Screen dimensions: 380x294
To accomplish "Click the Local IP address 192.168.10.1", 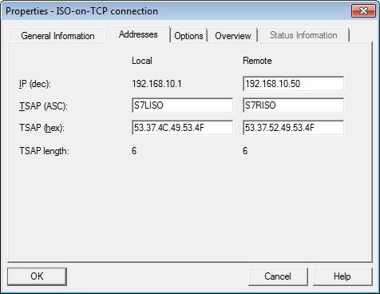I will 156,84.
